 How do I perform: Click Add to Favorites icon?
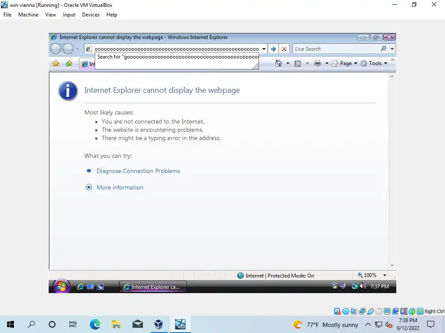point(69,63)
